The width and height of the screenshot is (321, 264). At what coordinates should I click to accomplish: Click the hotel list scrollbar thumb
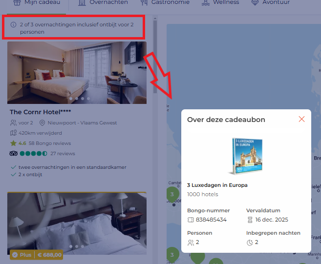click(155, 57)
